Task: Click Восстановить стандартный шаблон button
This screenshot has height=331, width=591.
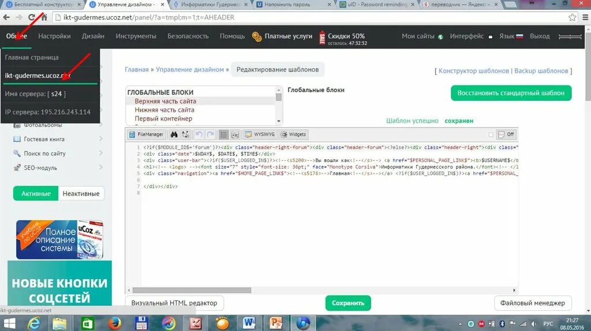Action: pyautogui.click(x=511, y=93)
